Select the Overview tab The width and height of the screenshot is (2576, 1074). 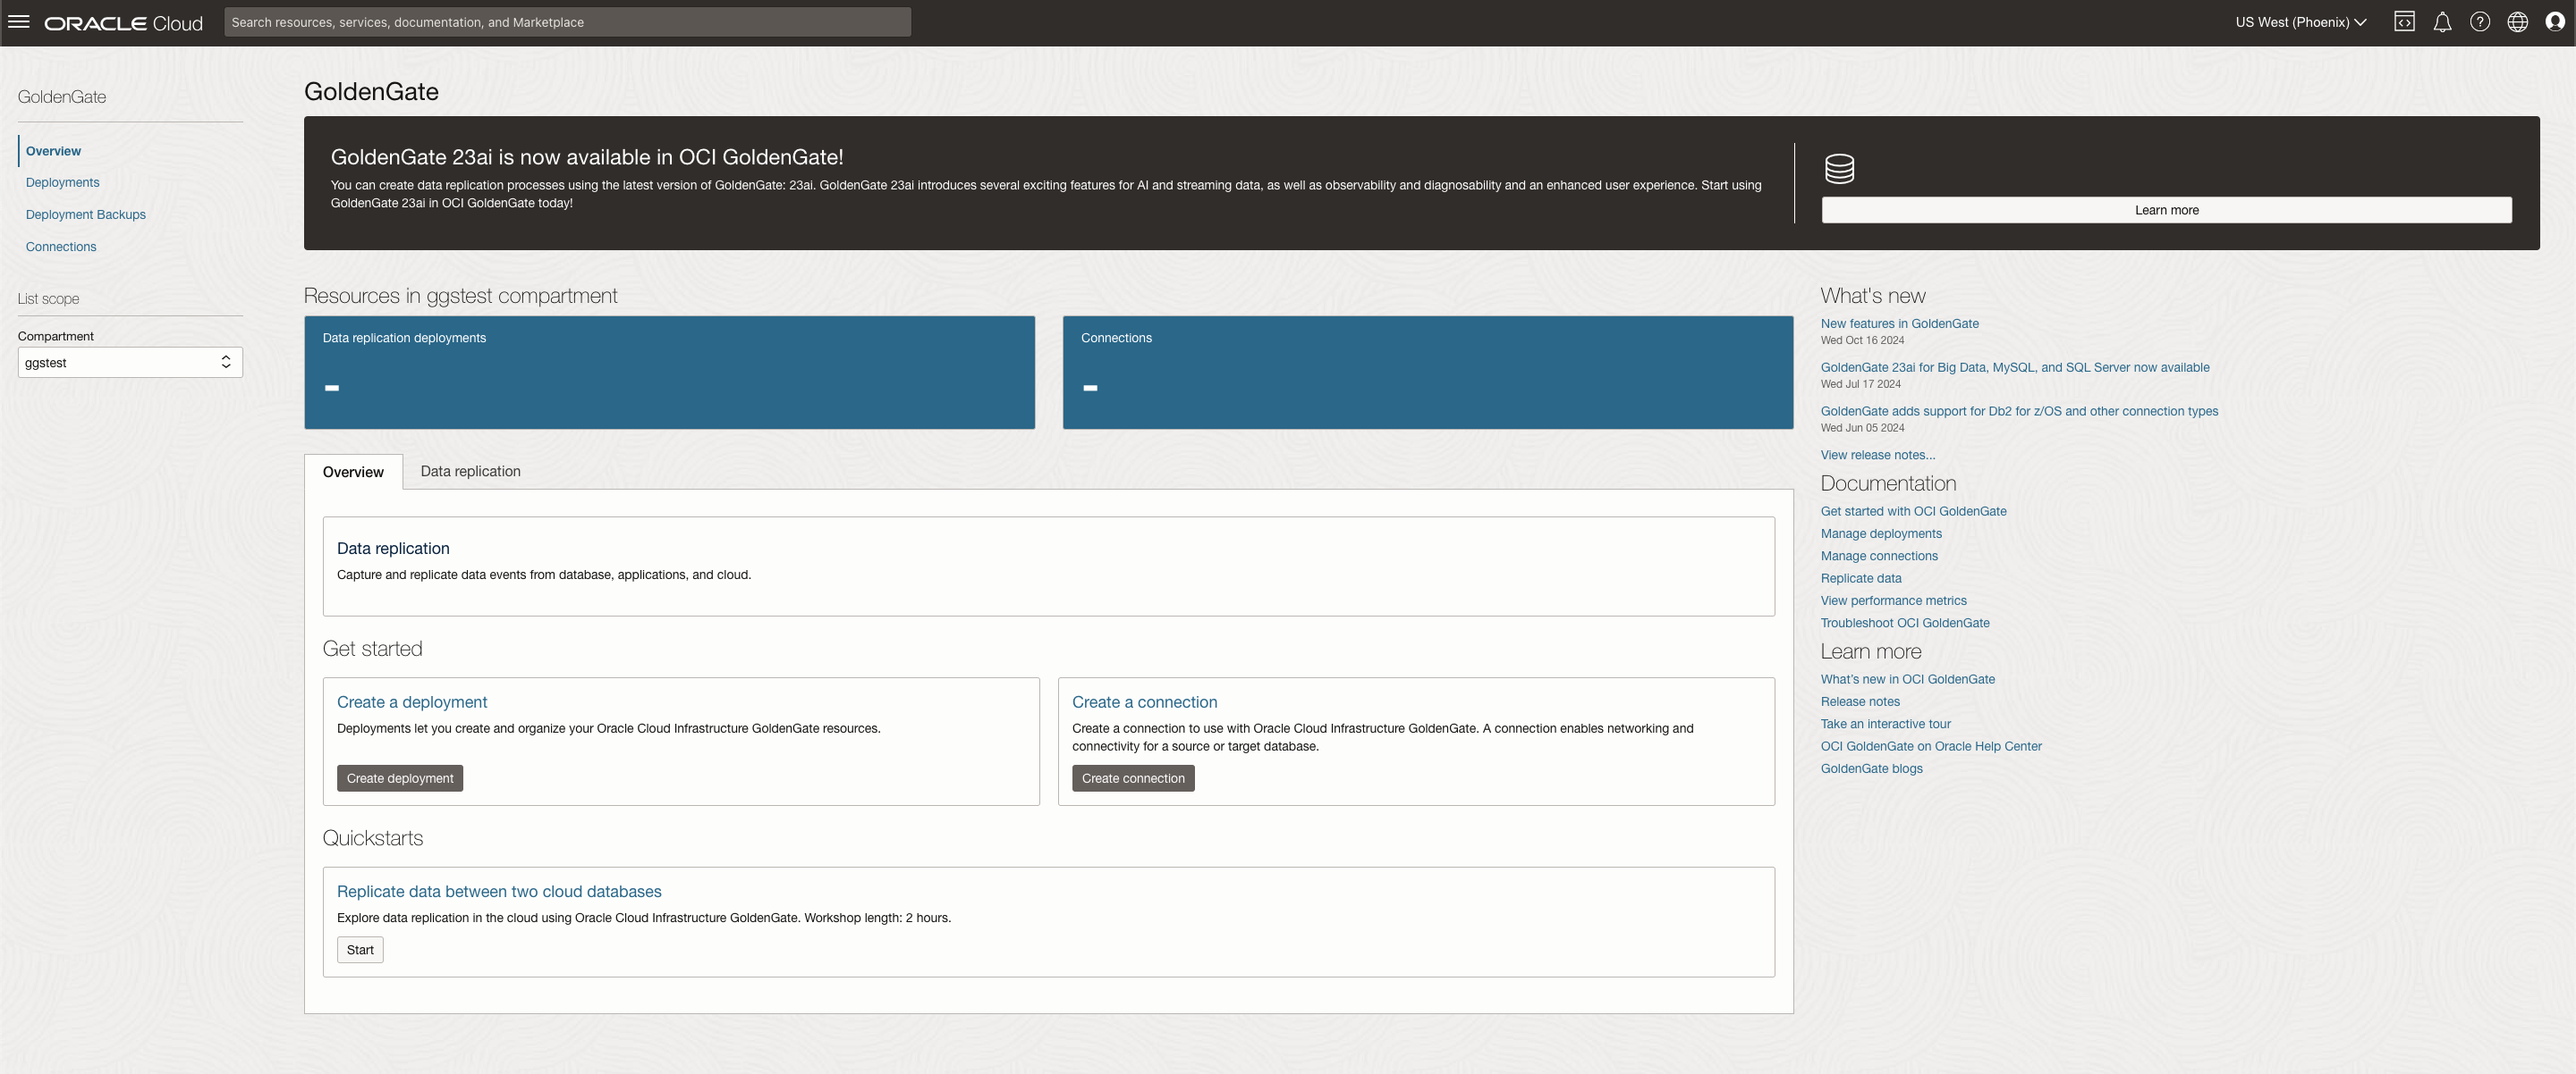(x=353, y=473)
